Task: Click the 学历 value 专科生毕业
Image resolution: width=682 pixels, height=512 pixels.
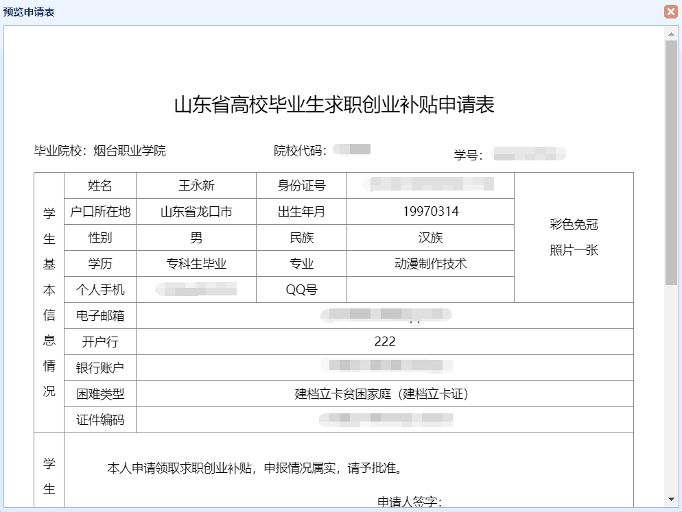Action: (196, 264)
